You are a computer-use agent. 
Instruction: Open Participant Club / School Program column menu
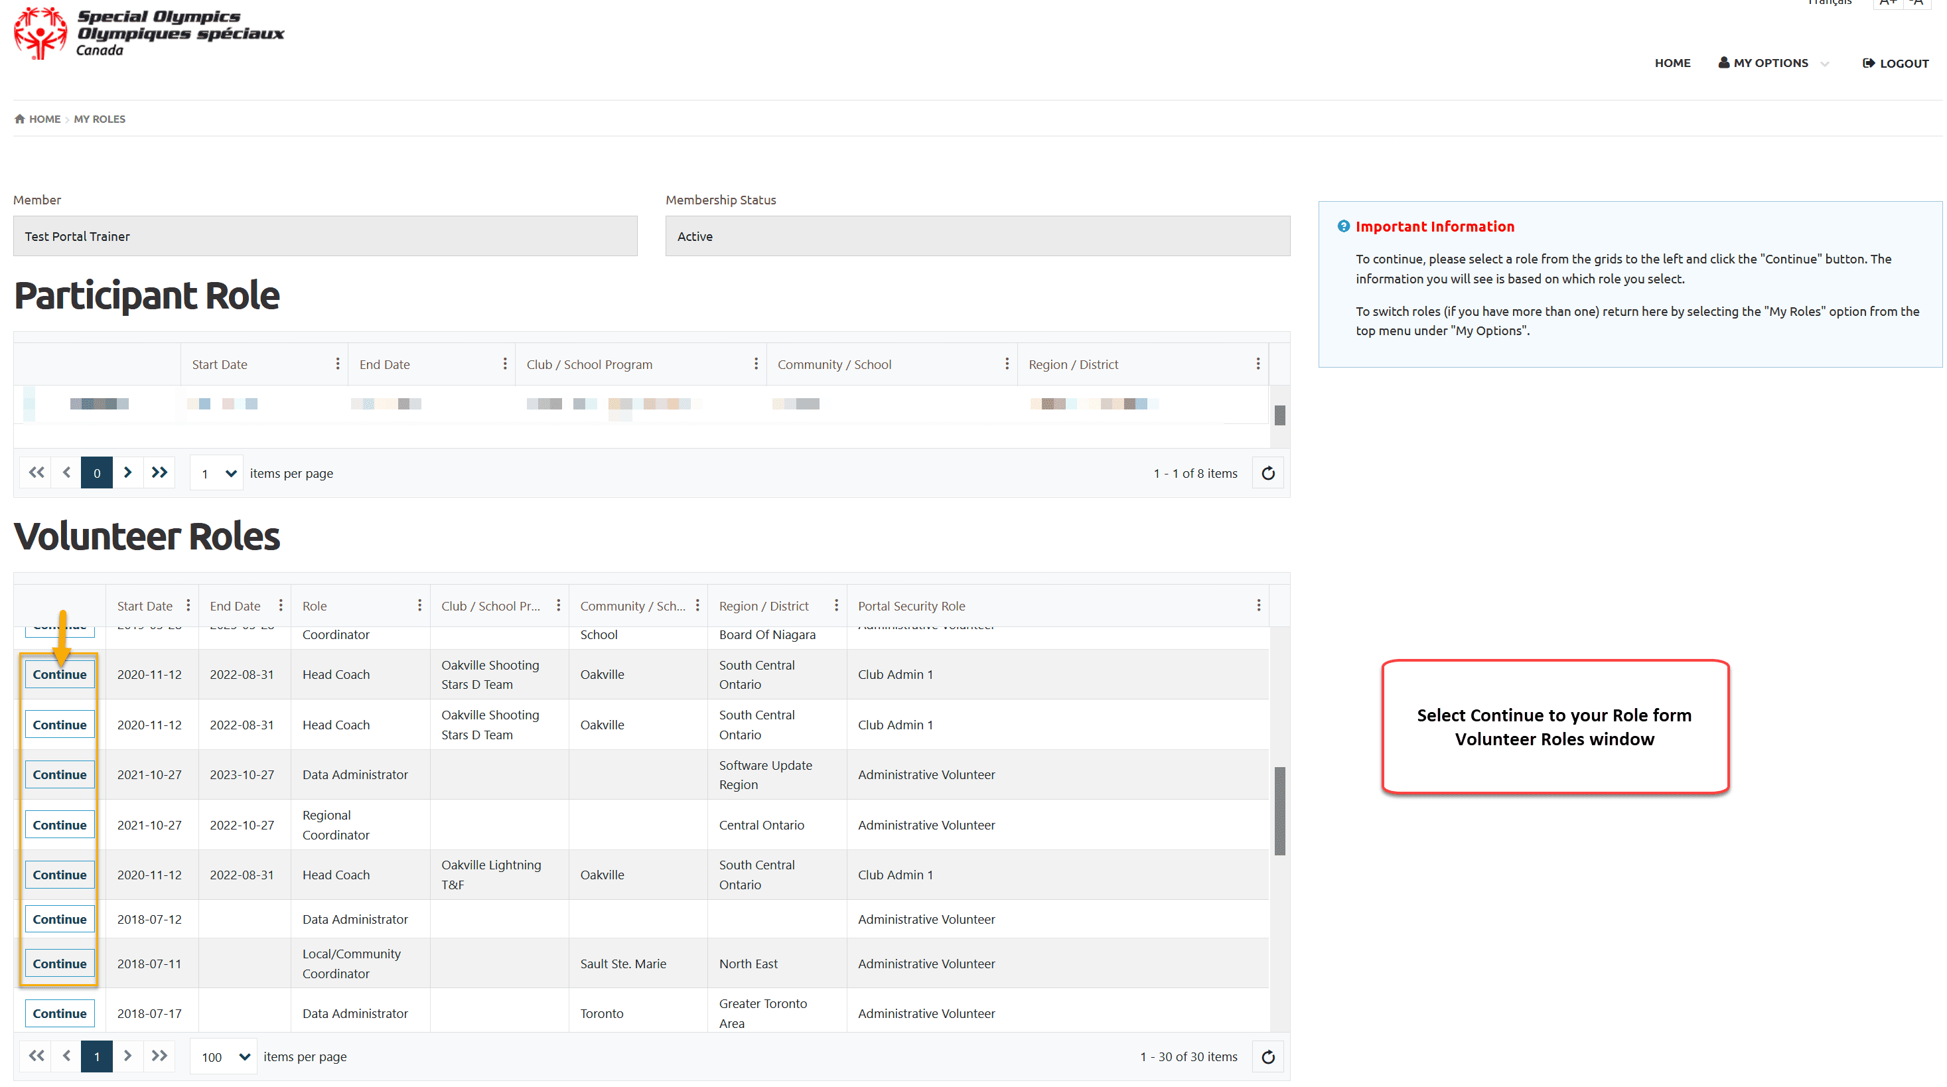(x=756, y=364)
